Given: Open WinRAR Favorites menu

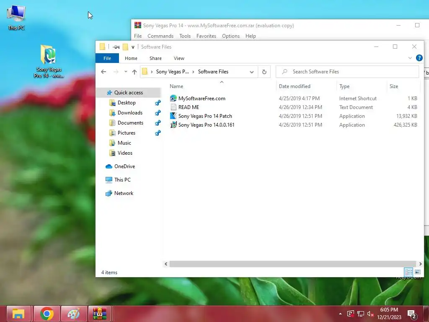Looking at the screenshot, I should point(206,36).
